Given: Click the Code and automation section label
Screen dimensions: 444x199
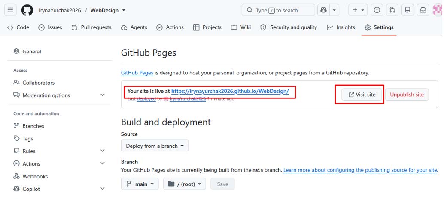Looking at the screenshot, I should 36,113.
